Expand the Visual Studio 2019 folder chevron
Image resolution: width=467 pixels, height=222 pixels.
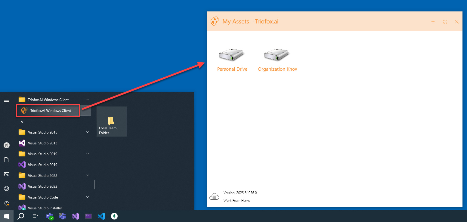(x=88, y=154)
